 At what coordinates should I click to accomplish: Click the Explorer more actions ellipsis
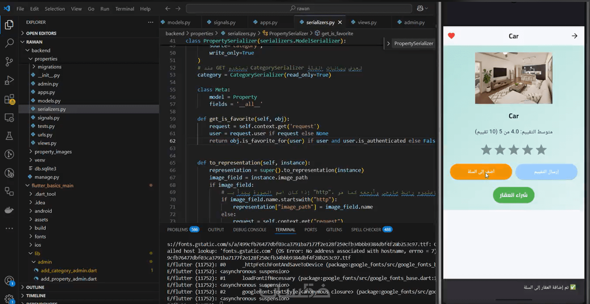pyautogui.click(x=150, y=22)
